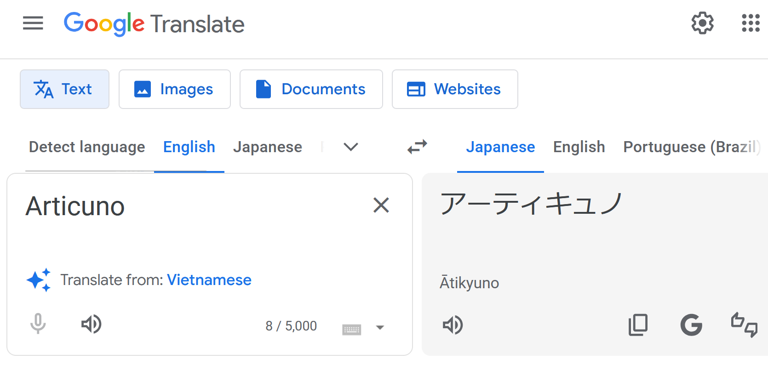Open the Settings gear
The image size is (768, 365).
pos(702,23)
